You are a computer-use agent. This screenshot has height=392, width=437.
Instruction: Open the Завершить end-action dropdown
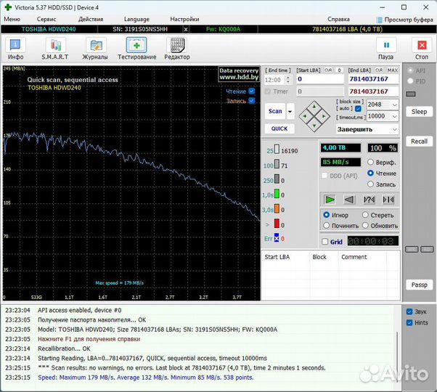pyautogui.click(x=394, y=129)
